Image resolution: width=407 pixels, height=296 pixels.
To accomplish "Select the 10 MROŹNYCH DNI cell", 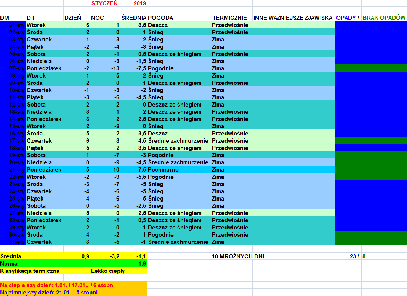I will 238,256.
